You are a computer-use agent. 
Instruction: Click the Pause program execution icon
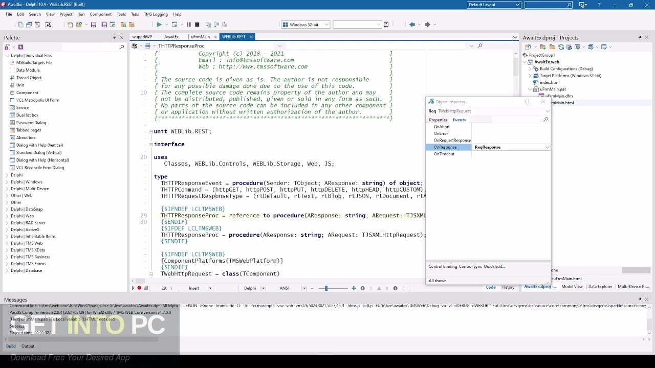click(189, 25)
